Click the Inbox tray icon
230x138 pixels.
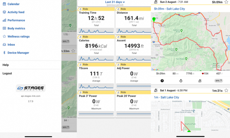click(4, 45)
